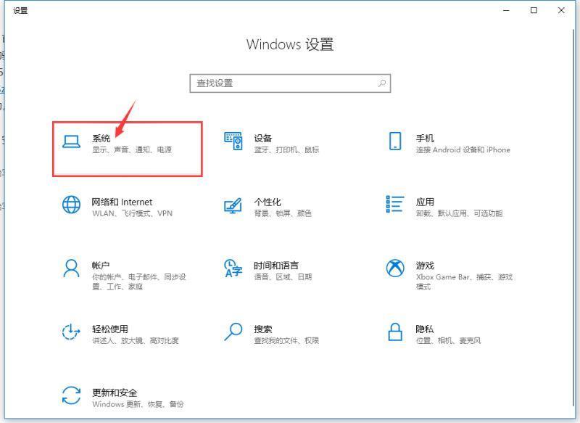Open the 轻松使用 settings title

coord(110,329)
